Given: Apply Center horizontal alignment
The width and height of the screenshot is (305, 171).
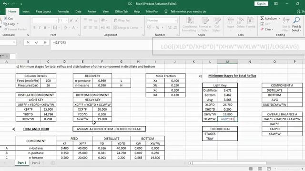Looking at the screenshot, I should click(x=91, y=28).
